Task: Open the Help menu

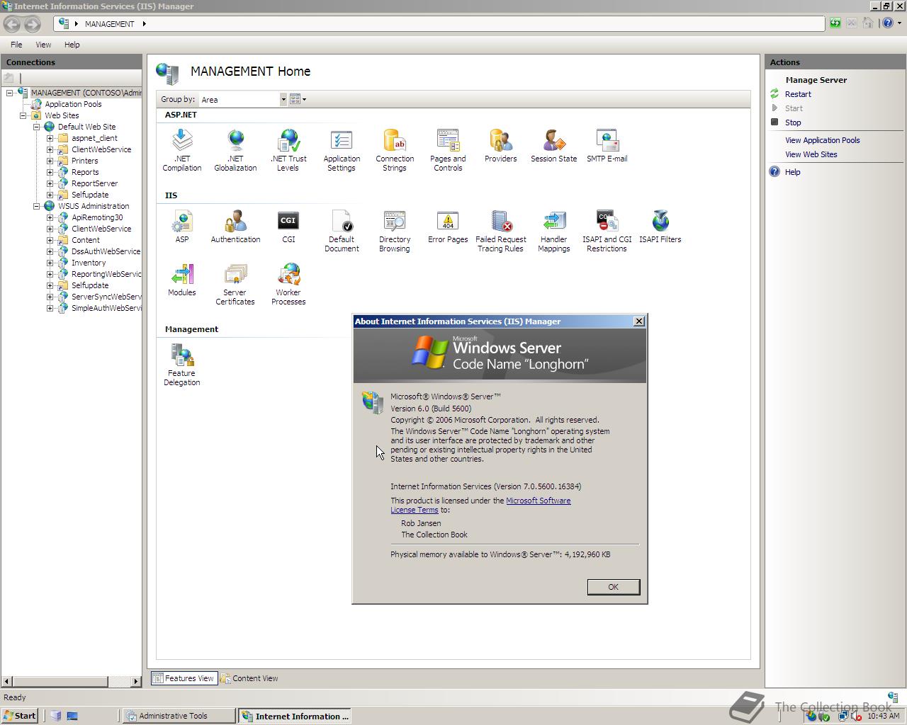Action: pos(72,45)
